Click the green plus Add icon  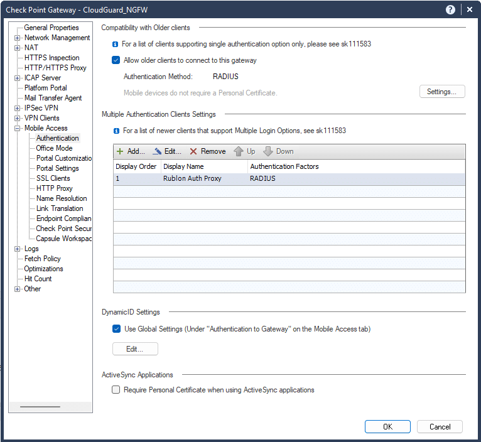click(x=120, y=151)
